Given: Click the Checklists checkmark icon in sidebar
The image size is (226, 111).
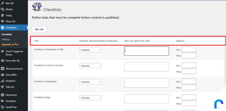Looking at the screenshot, I should point(3,28).
